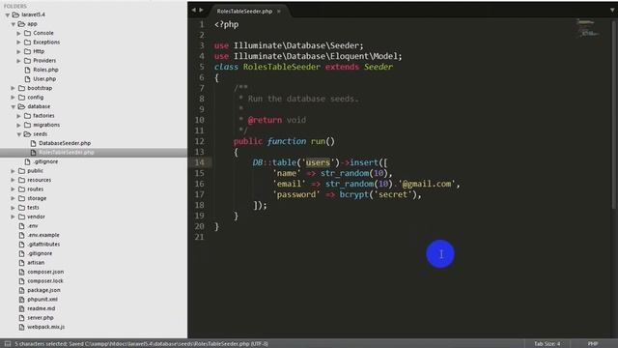618x348 pixels.
Task: Collapse the seeds folder arrow
Action: click(19, 134)
